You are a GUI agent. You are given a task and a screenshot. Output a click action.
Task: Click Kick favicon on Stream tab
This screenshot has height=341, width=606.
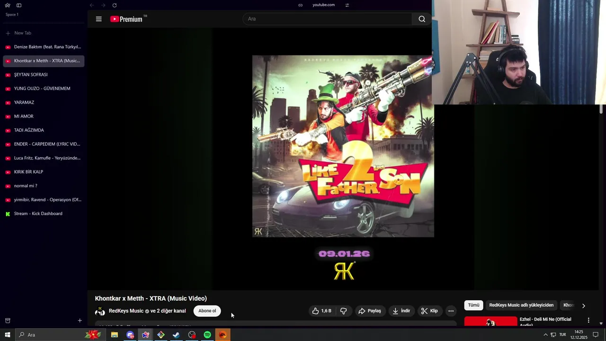click(8, 214)
